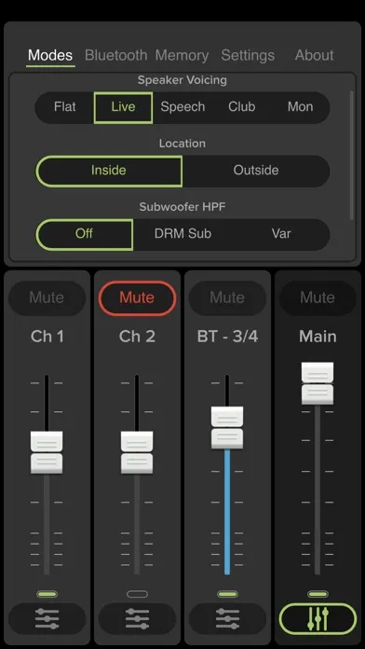Select Club speaker voicing
The image size is (365, 649).
click(x=241, y=107)
